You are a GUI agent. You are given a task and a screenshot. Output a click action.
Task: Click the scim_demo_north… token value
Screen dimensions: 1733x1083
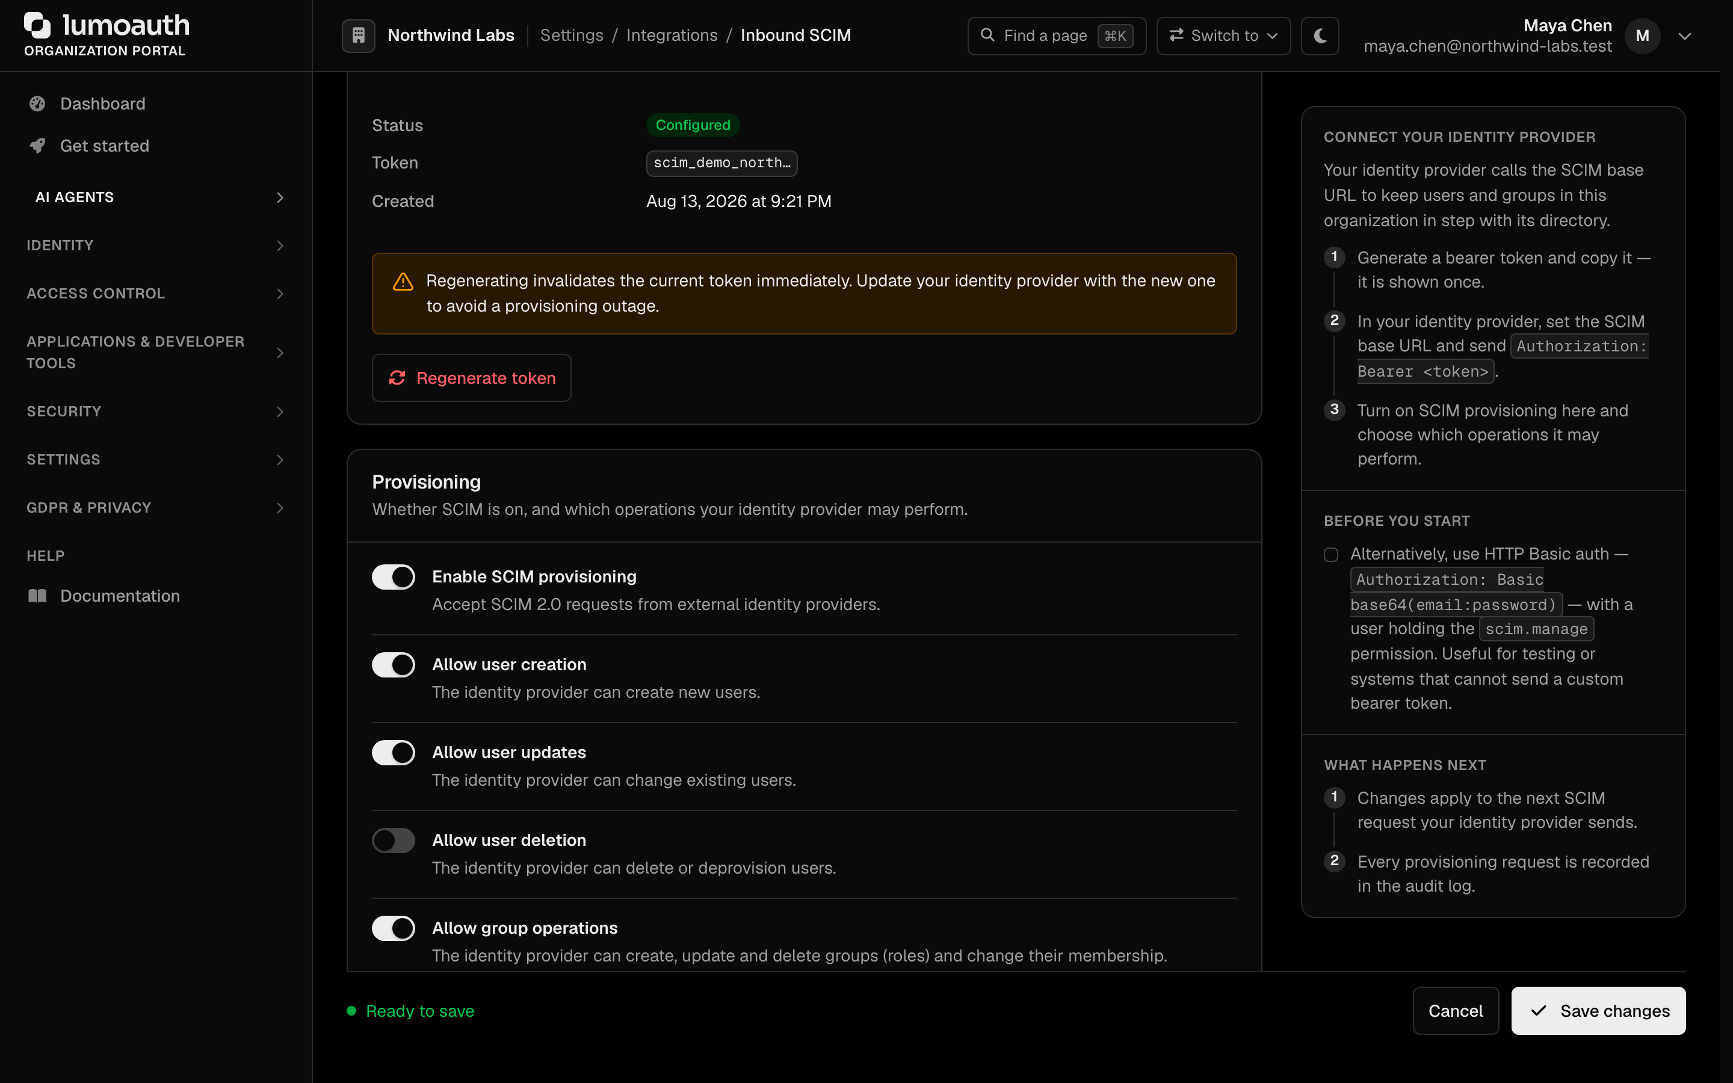pos(722,162)
